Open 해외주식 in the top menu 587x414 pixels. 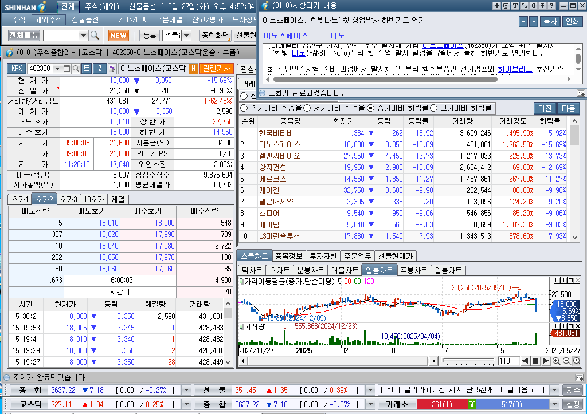click(x=48, y=19)
